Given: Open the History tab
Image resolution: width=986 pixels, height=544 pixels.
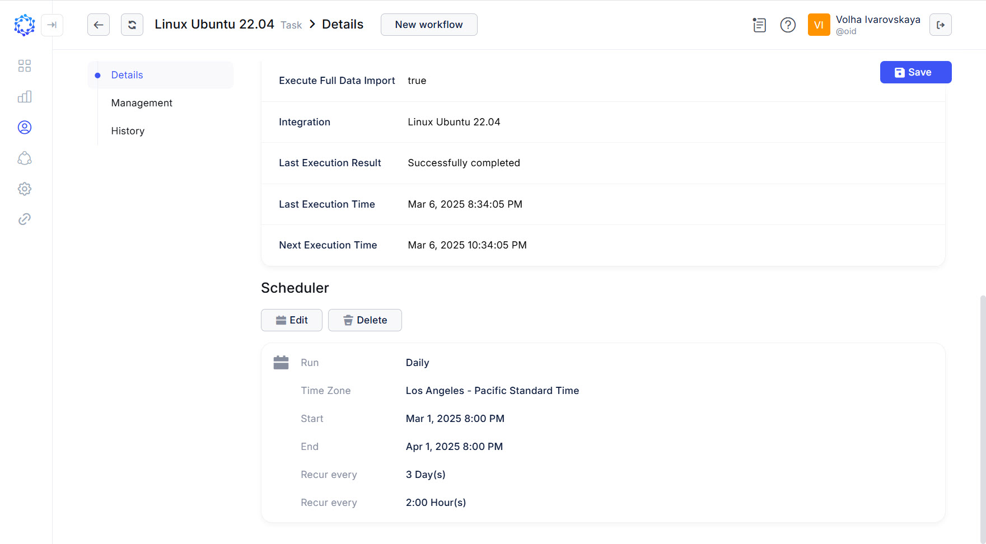Looking at the screenshot, I should [x=127, y=130].
